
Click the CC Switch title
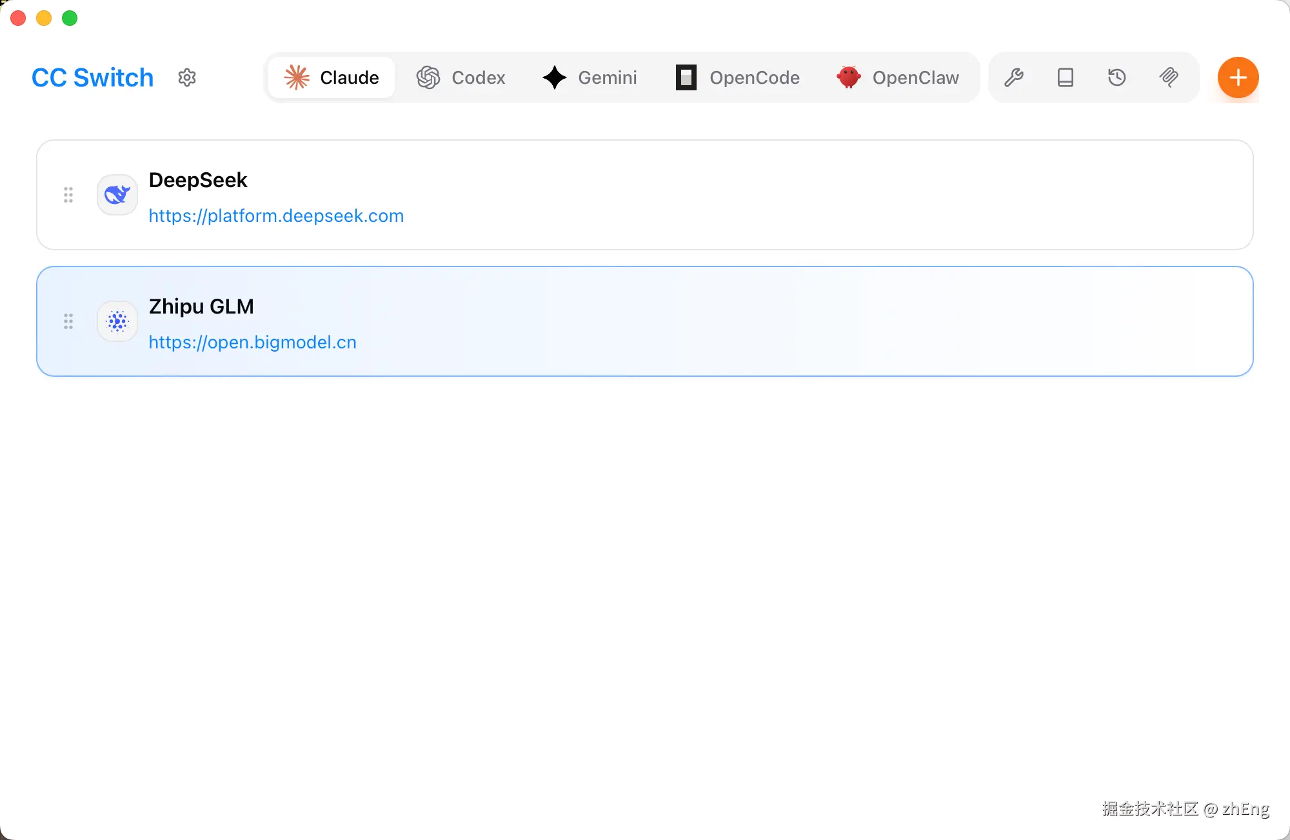click(x=93, y=77)
